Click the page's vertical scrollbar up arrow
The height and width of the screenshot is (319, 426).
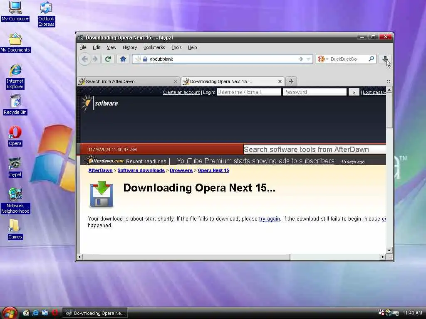[x=389, y=90]
